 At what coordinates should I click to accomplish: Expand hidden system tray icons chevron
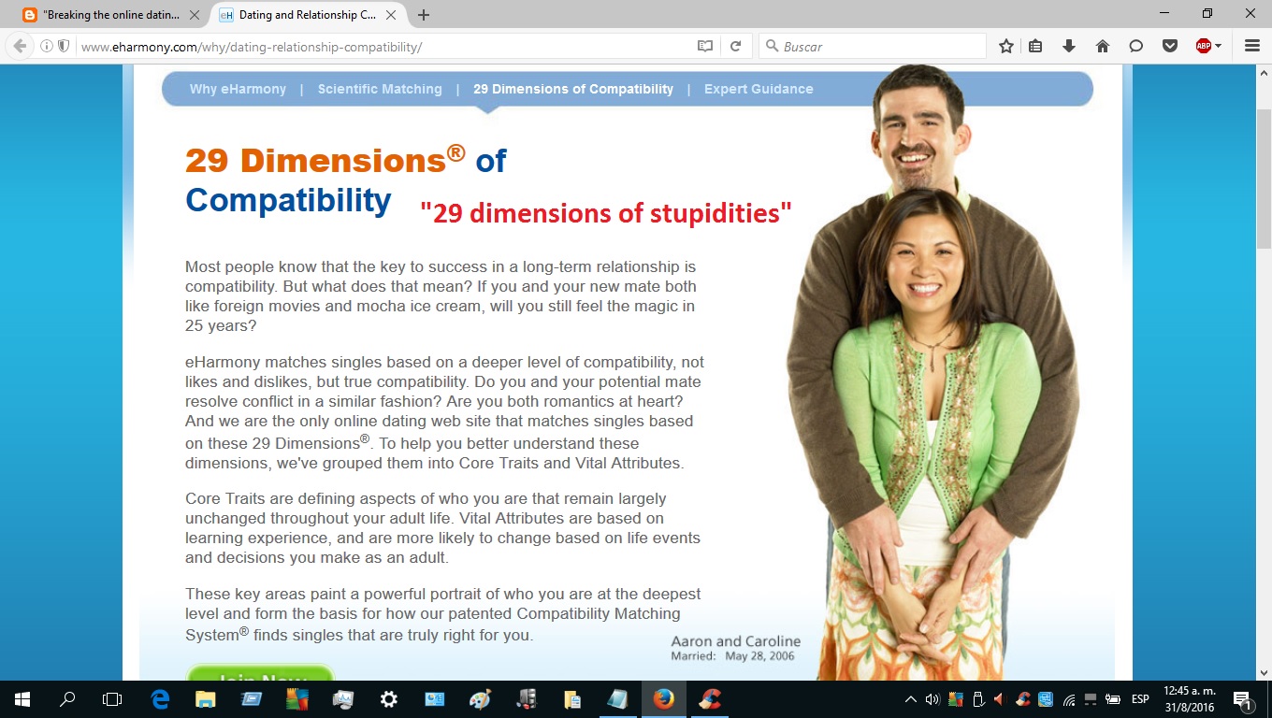tap(910, 699)
